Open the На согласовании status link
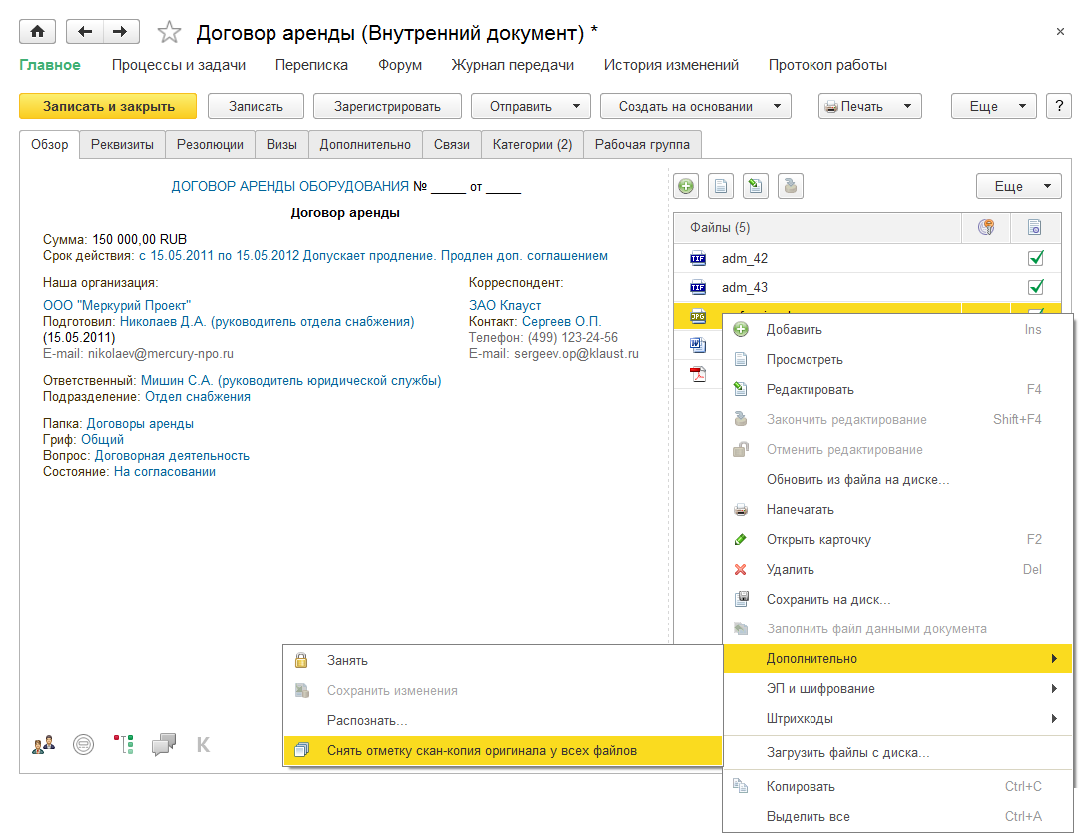Viewport: 1082px width, 833px height. pyautogui.click(x=165, y=472)
